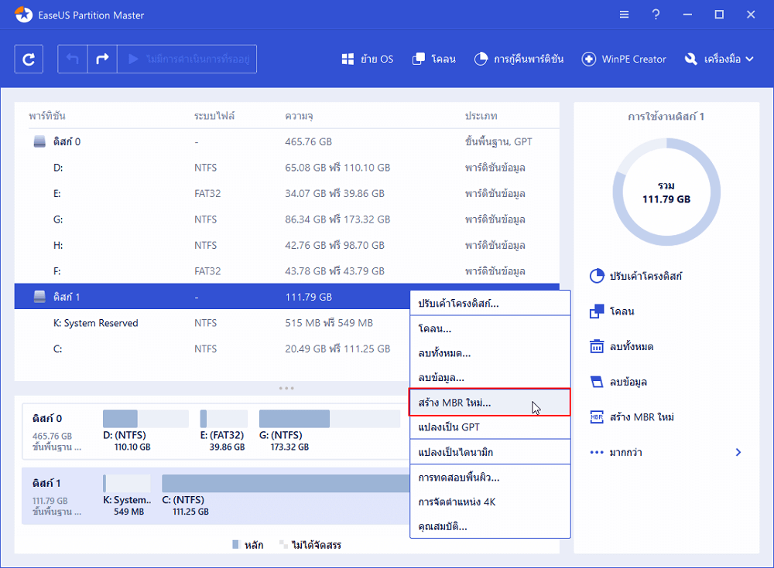
Task: Open the hamburger menu in title bar
Action: [x=624, y=15]
